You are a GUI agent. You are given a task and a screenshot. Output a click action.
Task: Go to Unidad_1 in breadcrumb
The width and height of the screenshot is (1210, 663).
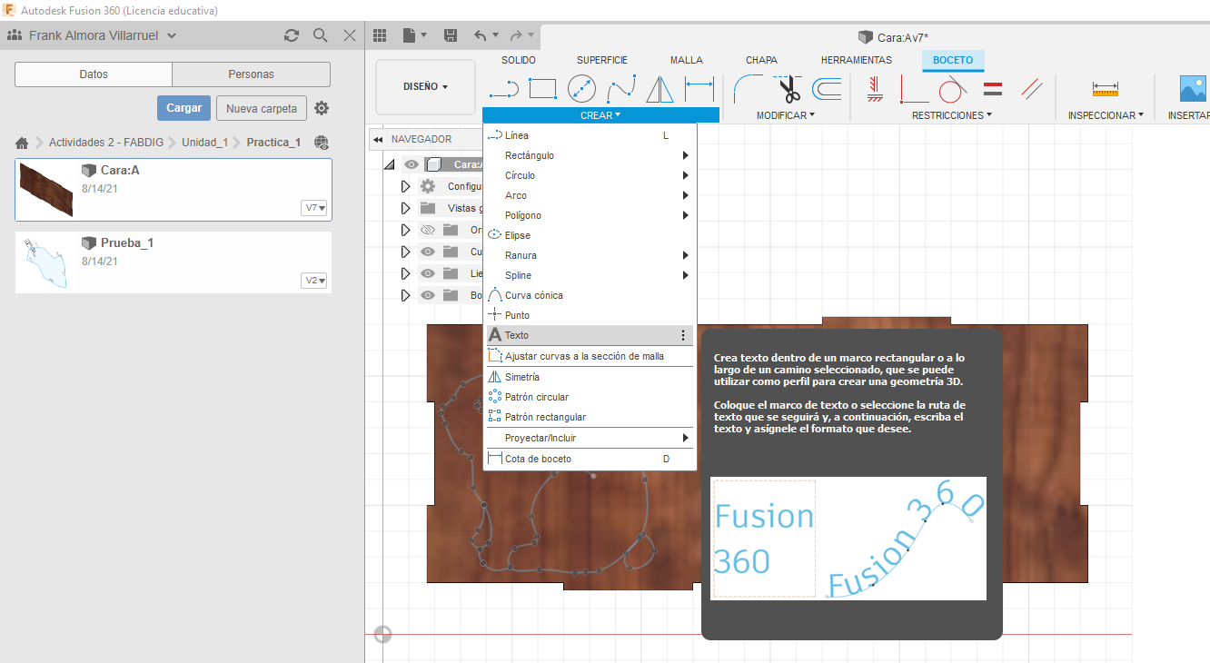pyautogui.click(x=204, y=143)
